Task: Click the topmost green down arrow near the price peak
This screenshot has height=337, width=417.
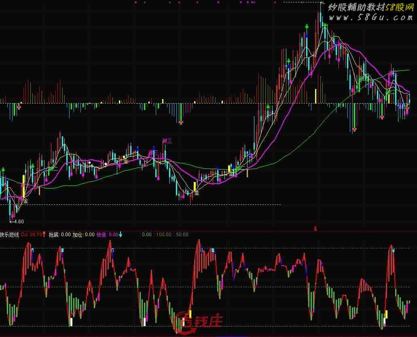Action: click(307, 27)
